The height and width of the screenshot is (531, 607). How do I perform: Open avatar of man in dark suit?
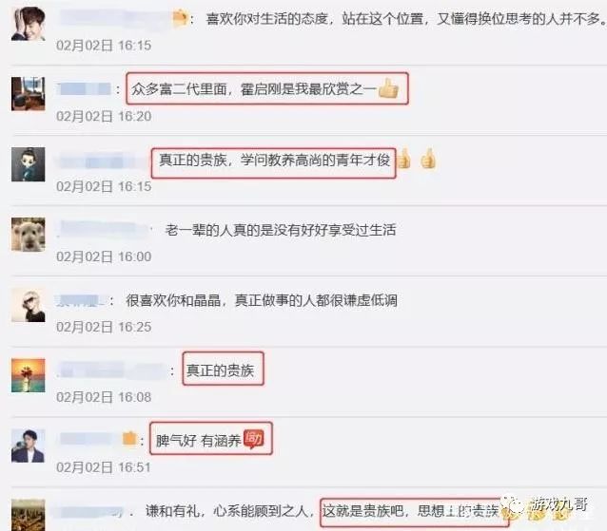tap(28, 446)
